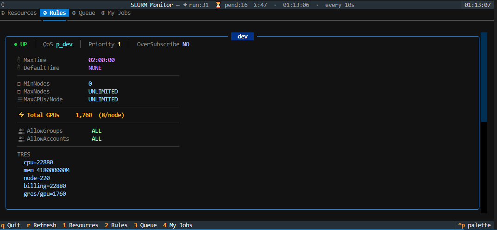Viewport: 497px width, 230px height.
Task: Click the MaxCPUs/Node bars icon
Action: [x=19, y=99]
